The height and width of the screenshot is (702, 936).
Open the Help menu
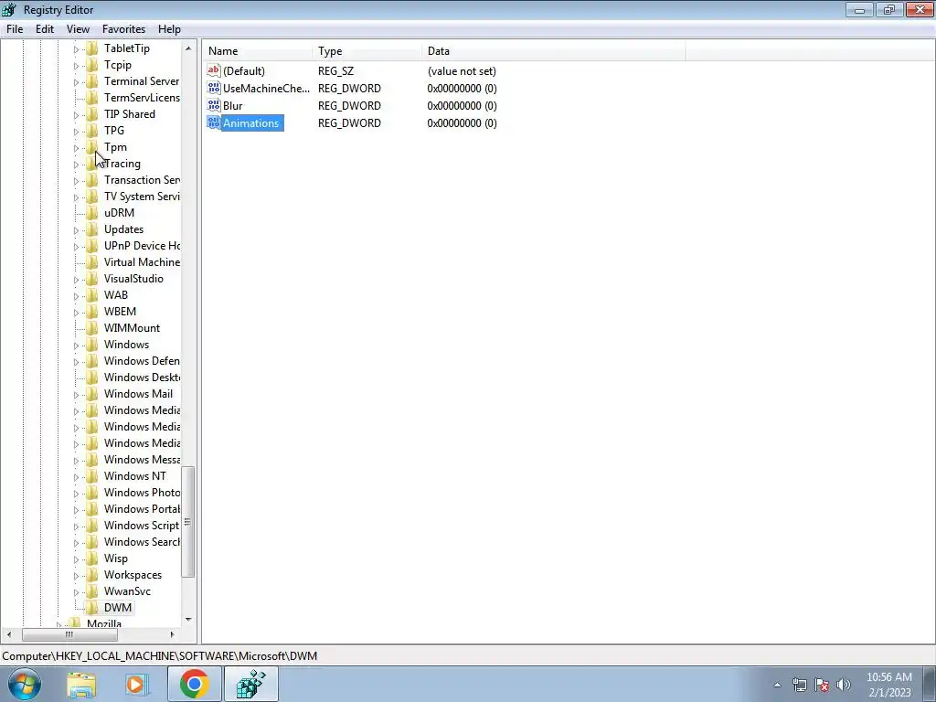169,29
